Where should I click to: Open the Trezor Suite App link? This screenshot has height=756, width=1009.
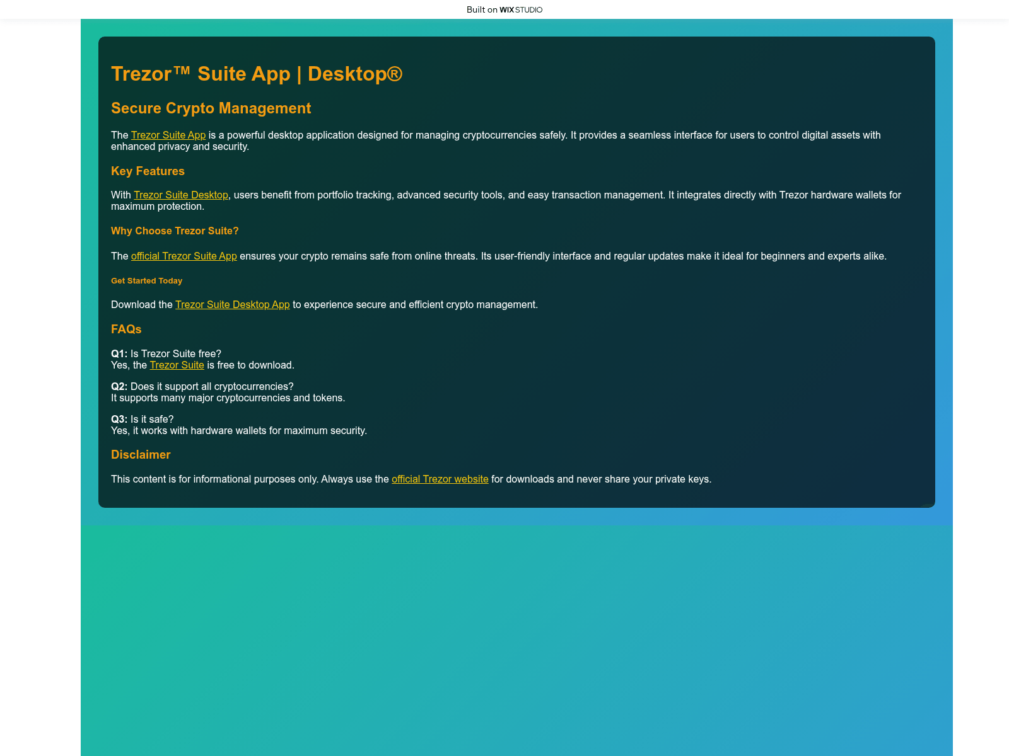pos(168,135)
